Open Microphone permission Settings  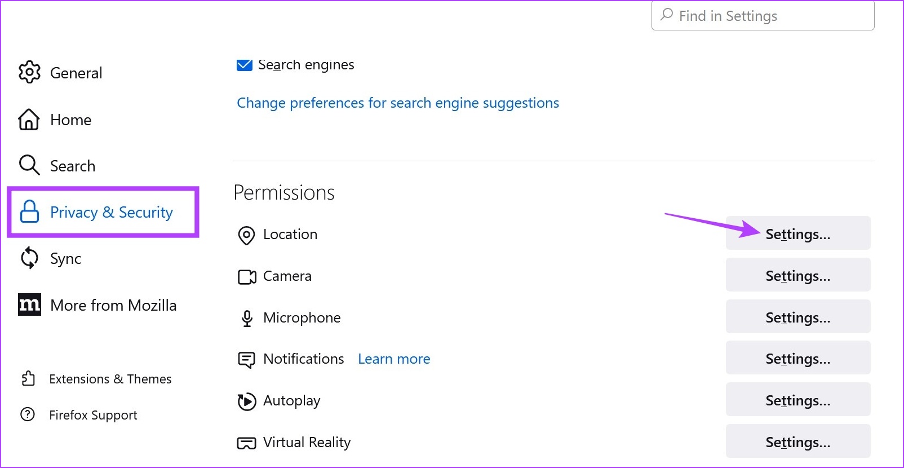[797, 317]
